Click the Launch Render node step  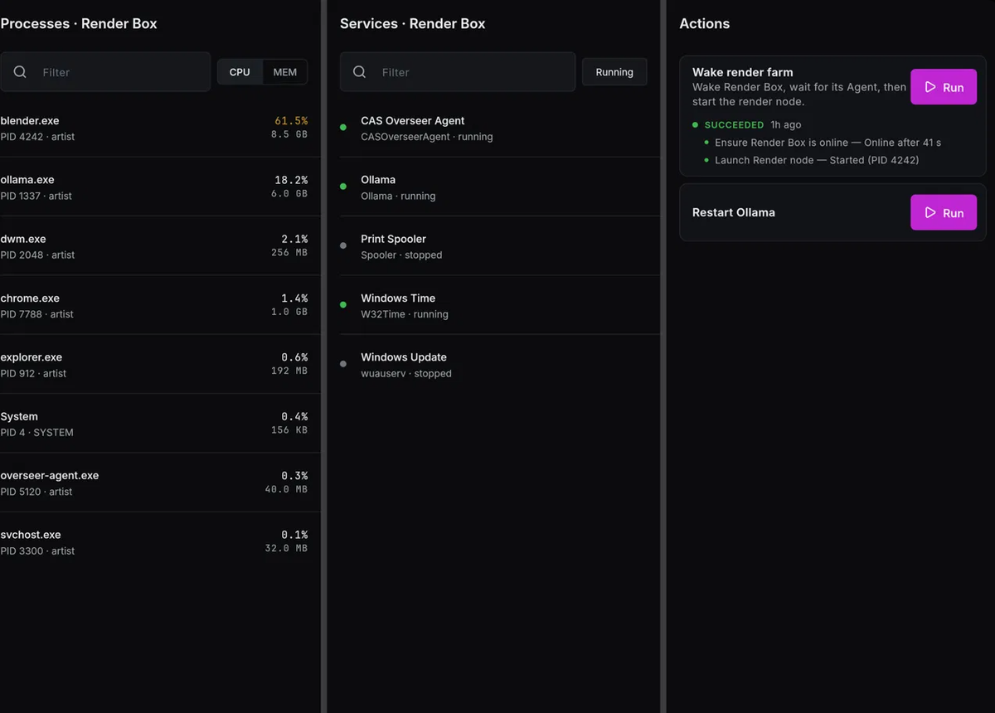(817, 160)
